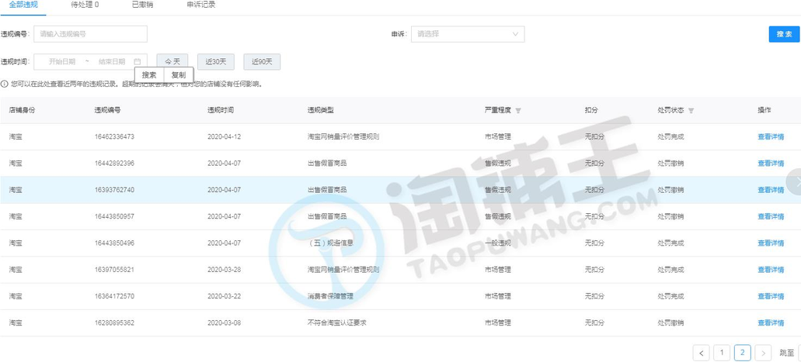This screenshot has height=362, width=801.
Task: Filter violations by 今天
Action: pyautogui.click(x=172, y=62)
